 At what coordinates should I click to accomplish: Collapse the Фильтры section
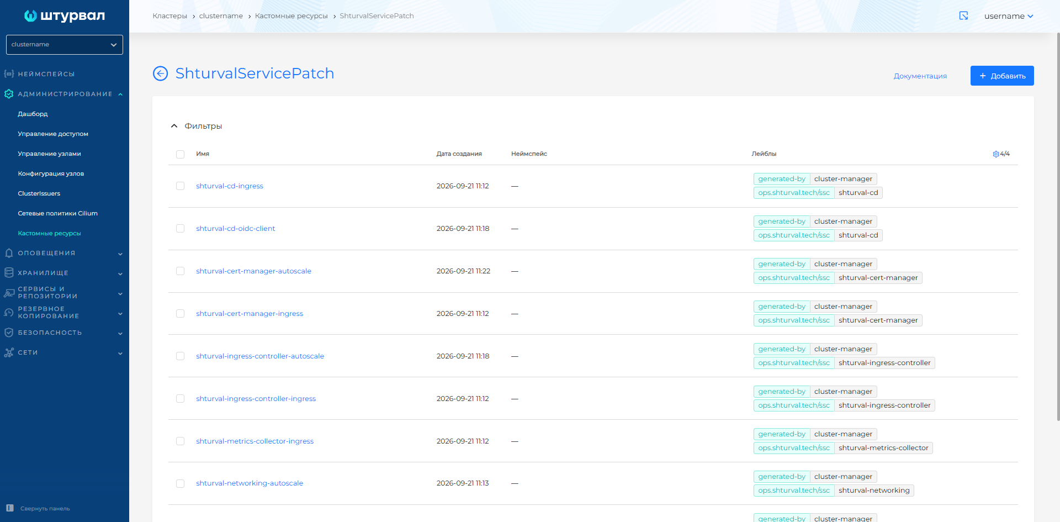point(174,126)
